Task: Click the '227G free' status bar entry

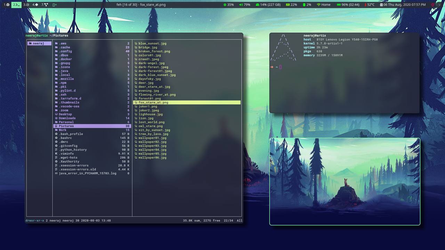Action: point(212,220)
